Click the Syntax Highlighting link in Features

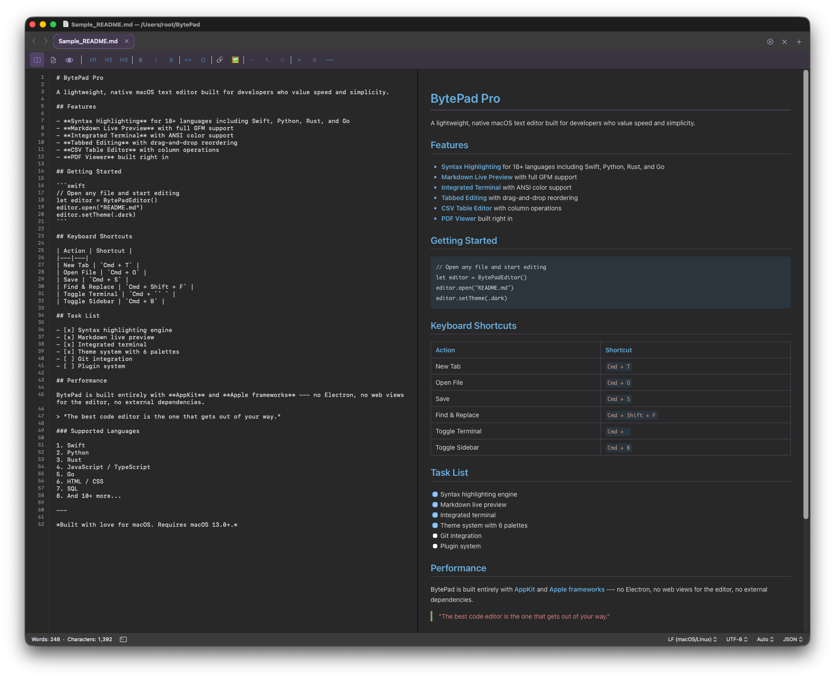point(471,166)
